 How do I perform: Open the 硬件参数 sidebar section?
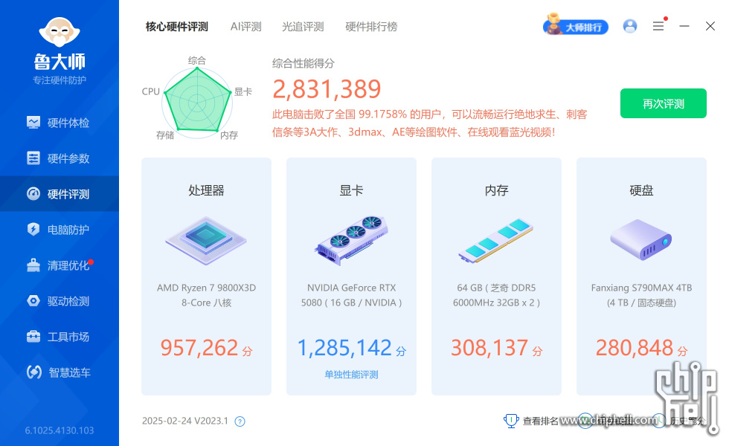click(x=59, y=158)
